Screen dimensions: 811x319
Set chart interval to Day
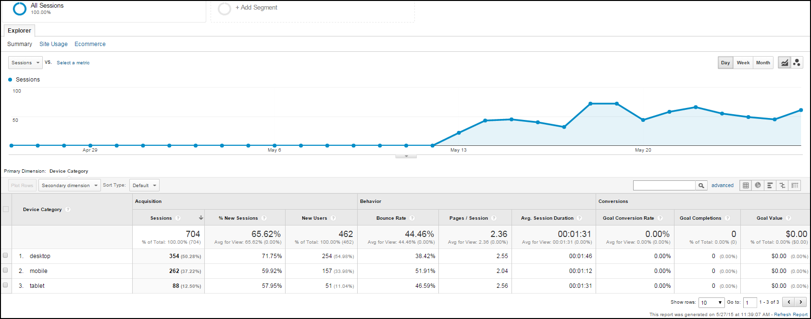725,63
